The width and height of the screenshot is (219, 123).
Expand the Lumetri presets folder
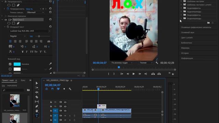(x=181, y=4)
